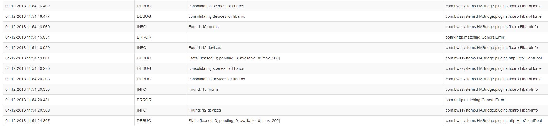Click the FibaroHome class in the first row
Image resolution: width=548 pixels, height=126 pixels.
(x=494, y=6)
